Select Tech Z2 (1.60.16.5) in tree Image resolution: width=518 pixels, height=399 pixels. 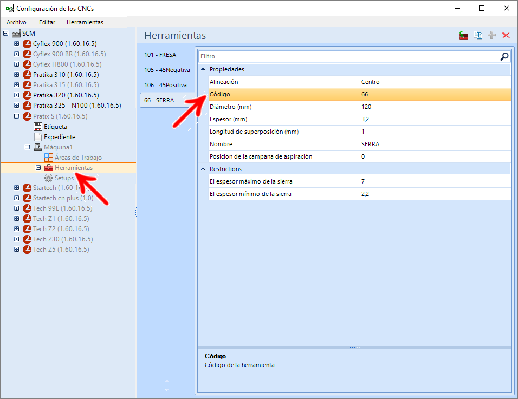(x=61, y=228)
